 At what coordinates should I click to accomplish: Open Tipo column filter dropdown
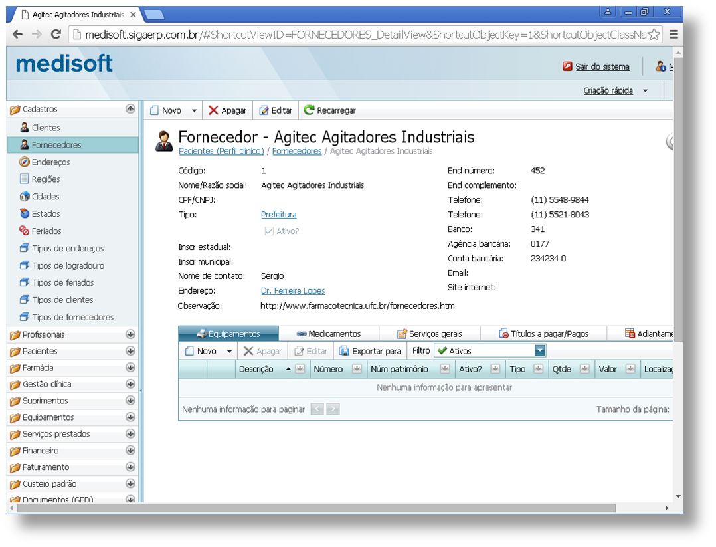click(x=539, y=369)
